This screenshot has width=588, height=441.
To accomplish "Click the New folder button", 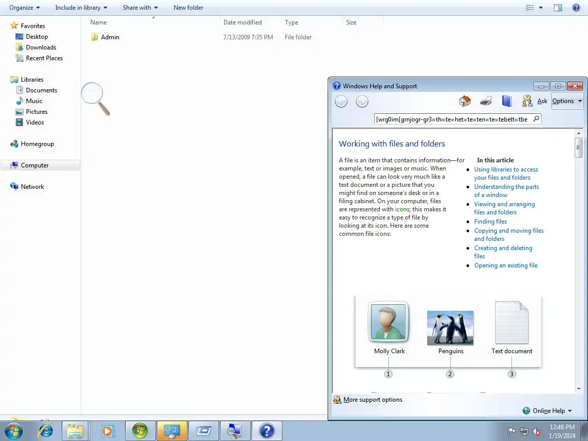I will (x=188, y=8).
